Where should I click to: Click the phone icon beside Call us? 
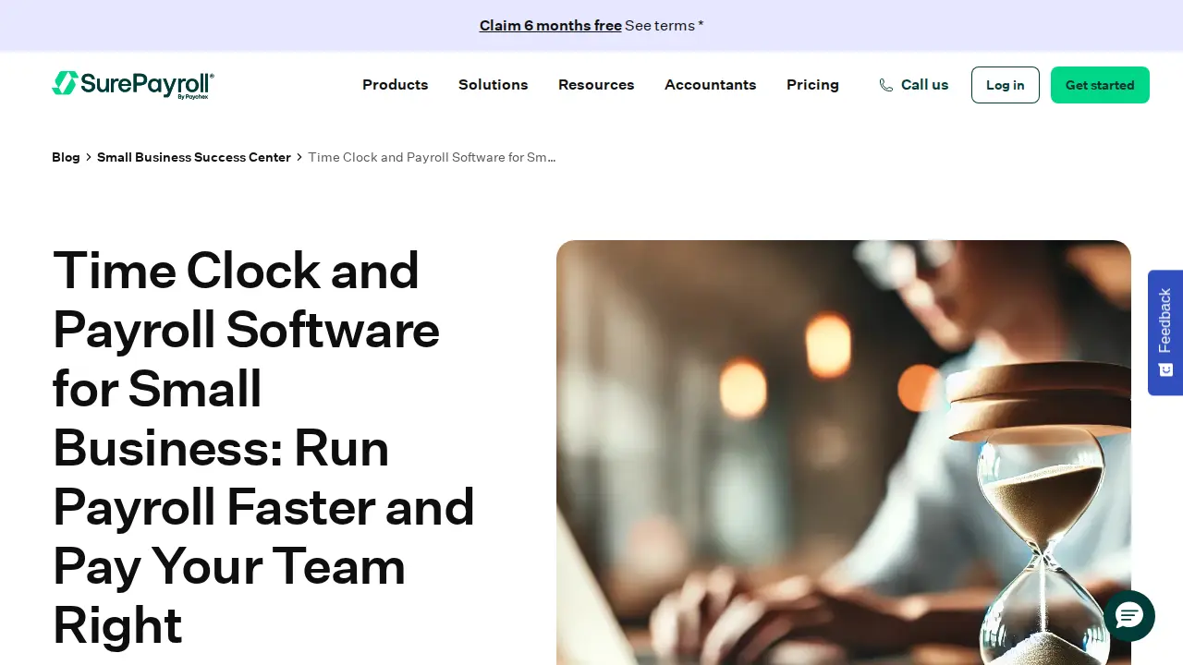click(885, 85)
